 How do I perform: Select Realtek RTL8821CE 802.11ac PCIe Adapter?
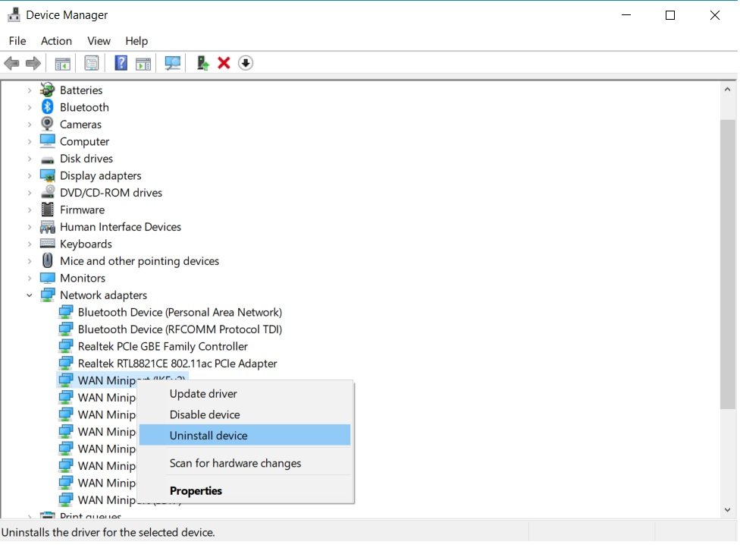pos(177,363)
